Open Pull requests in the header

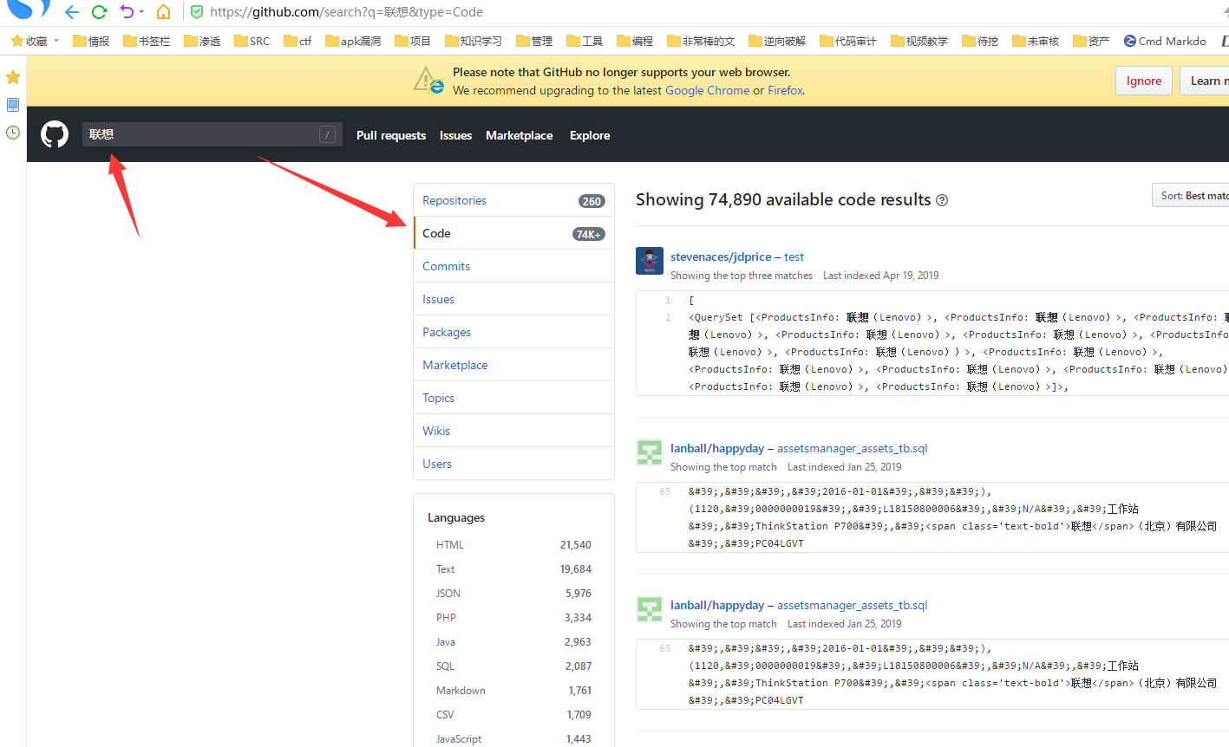[391, 135]
